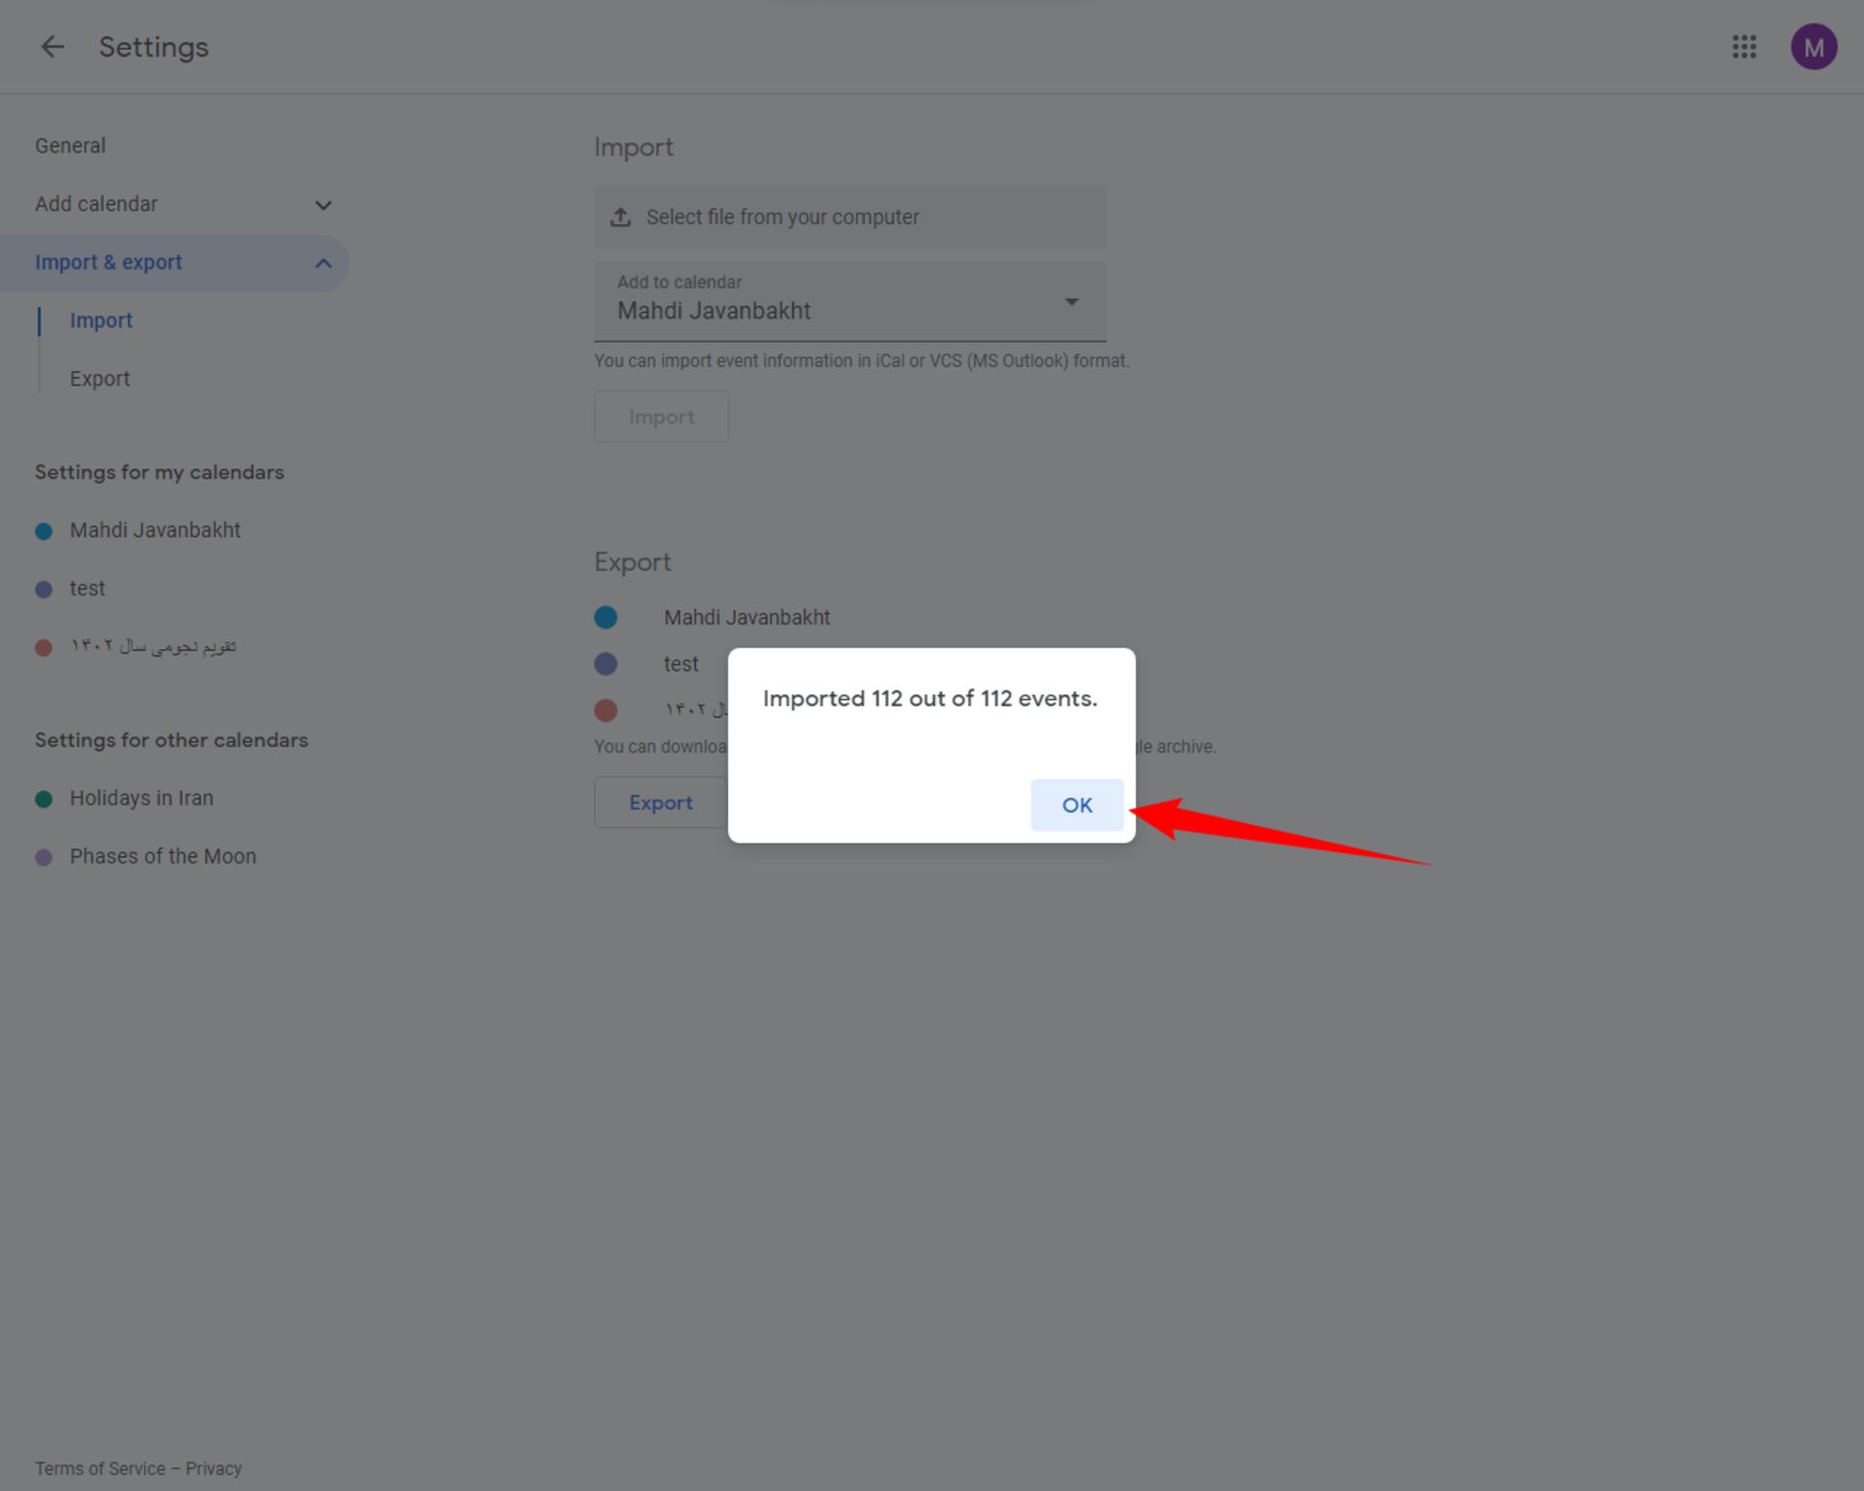Click the Settings page title
This screenshot has width=1864, height=1491.
[x=153, y=47]
